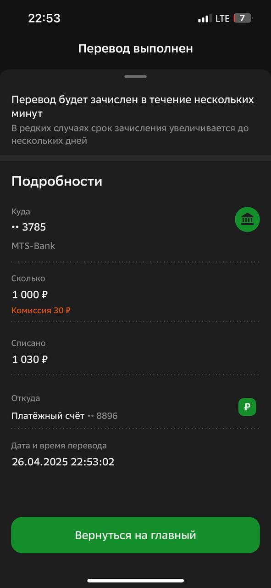Tap the debited total 1 030 ₽
Viewport: 271px width, 588px height.
[x=30, y=359]
